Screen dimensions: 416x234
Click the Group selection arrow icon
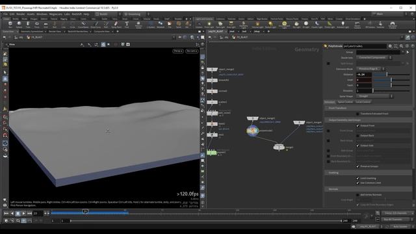(x=408, y=52)
